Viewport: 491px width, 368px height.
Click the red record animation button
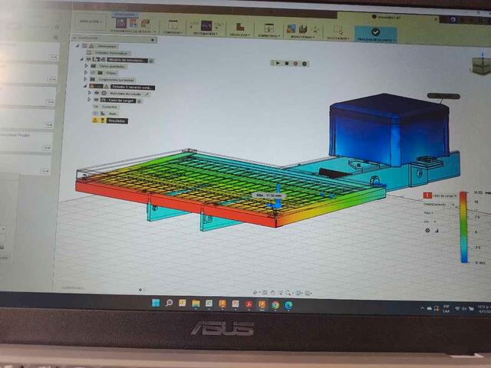(295, 64)
